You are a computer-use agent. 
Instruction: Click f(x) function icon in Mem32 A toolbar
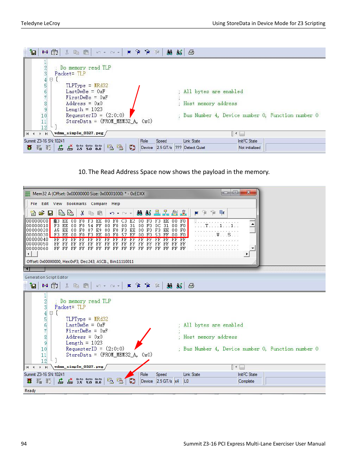tap(175, 213)
